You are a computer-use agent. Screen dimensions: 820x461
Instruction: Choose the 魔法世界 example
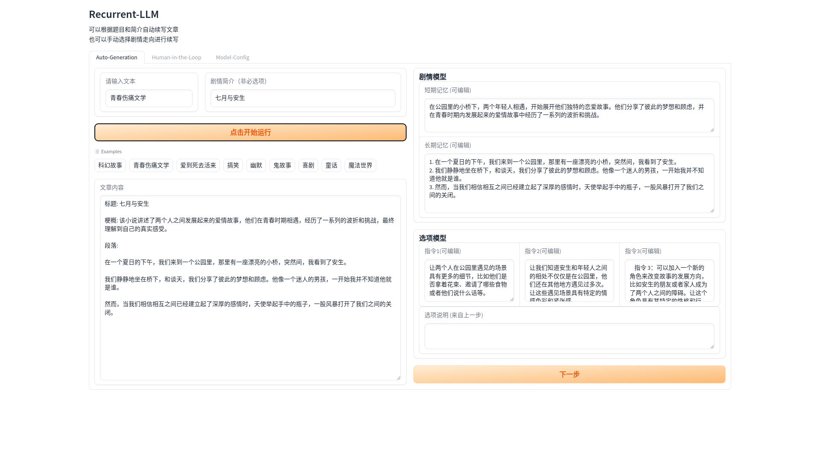(x=360, y=165)
